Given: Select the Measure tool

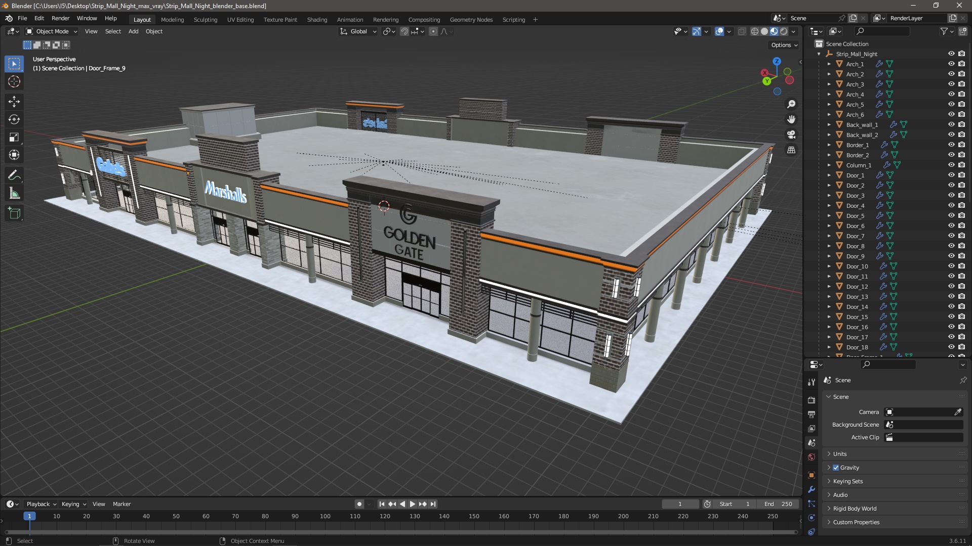Looking at the screenshot, I should [x=14, y=193].
